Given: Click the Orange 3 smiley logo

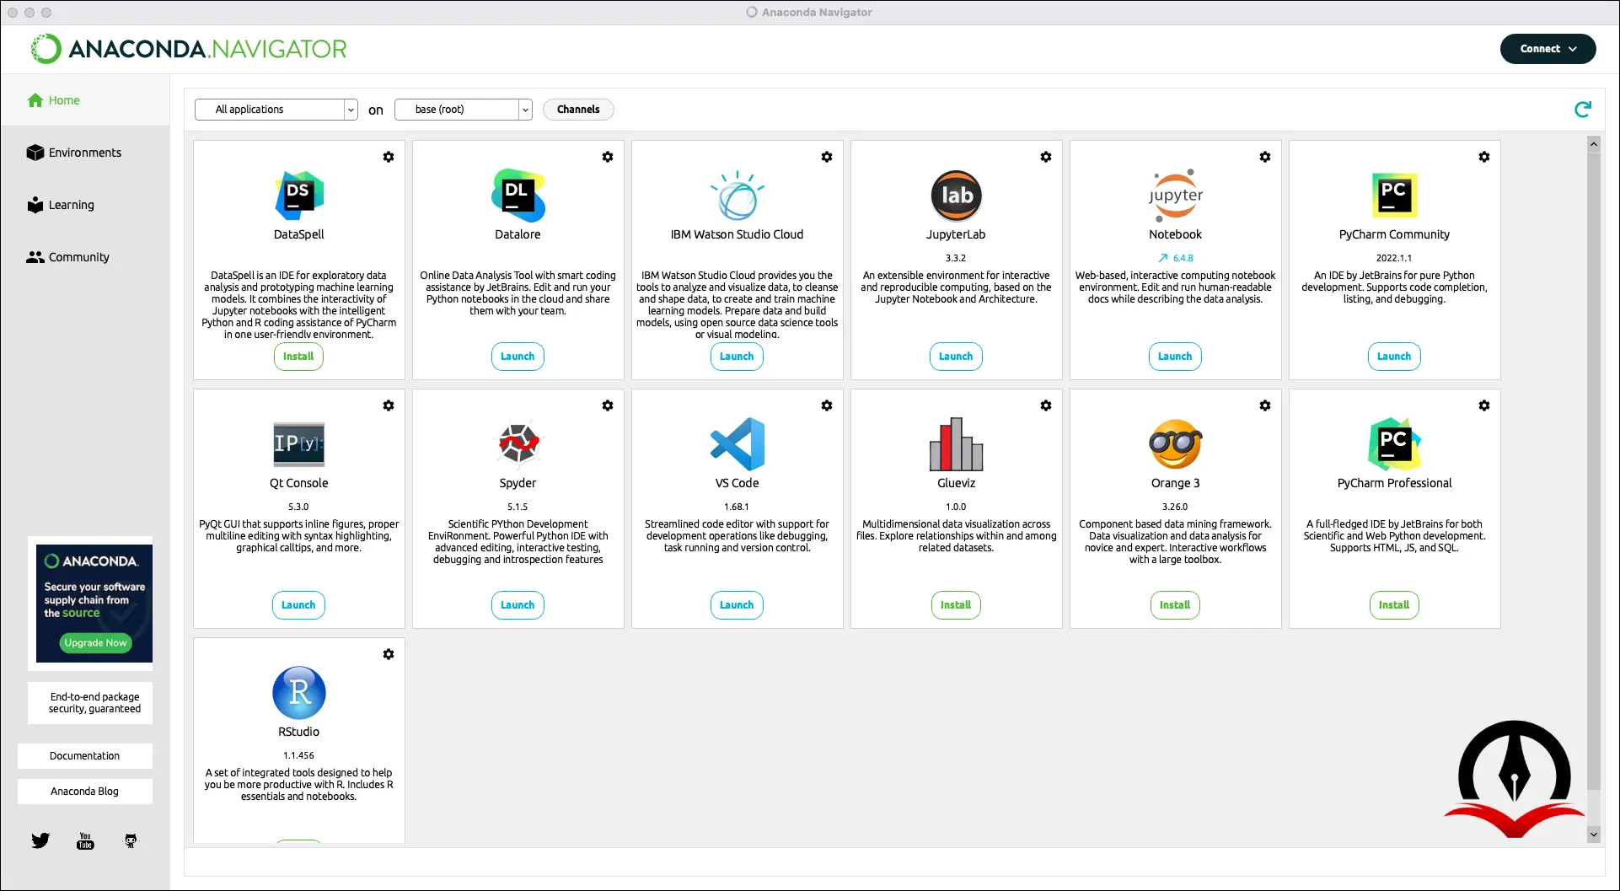Looking at the screenshot, I should tap(1176, 444).
